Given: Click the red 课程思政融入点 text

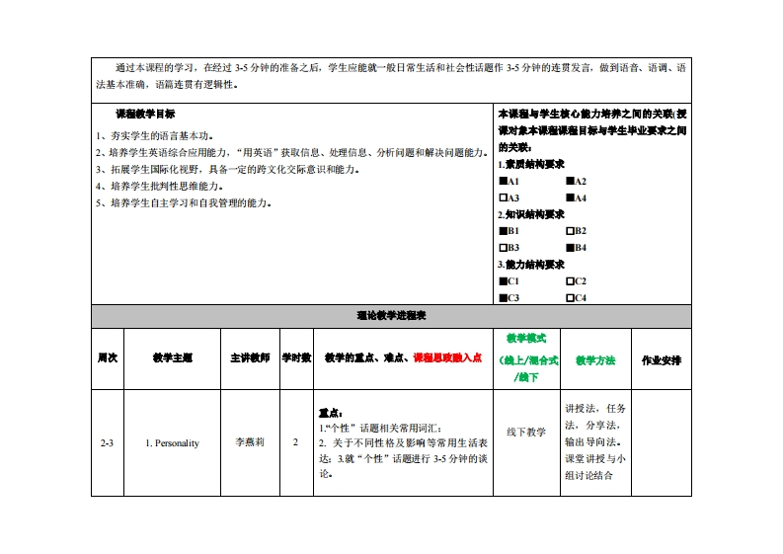Looking at the screenshot, I should [447, 357].
